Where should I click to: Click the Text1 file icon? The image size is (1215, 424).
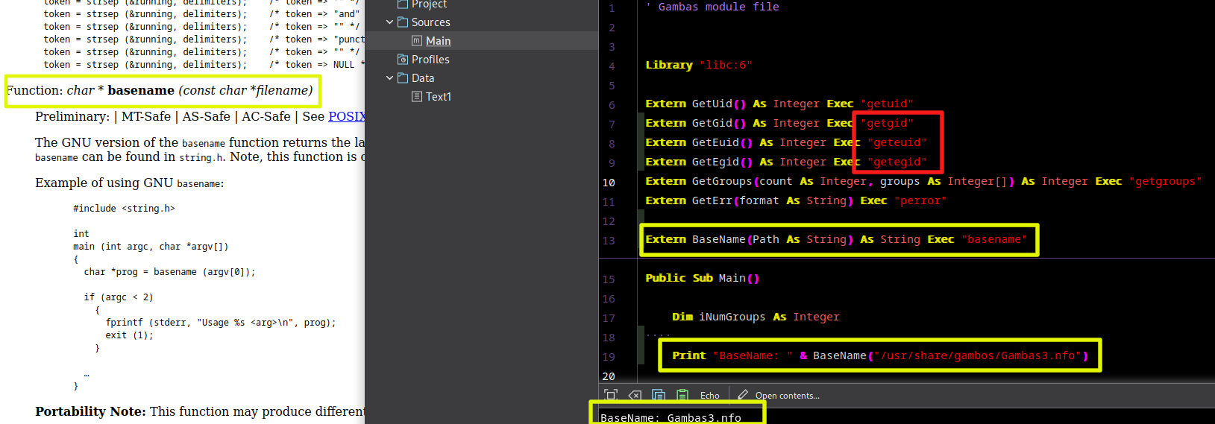(417, 97)
